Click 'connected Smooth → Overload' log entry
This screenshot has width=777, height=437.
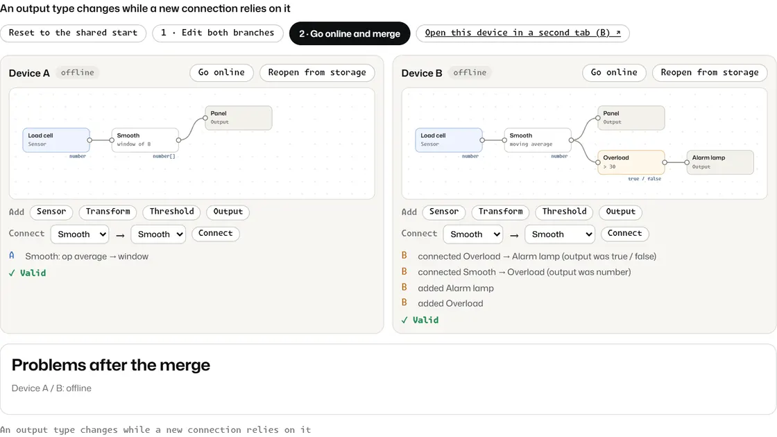(x=524, y=272)
